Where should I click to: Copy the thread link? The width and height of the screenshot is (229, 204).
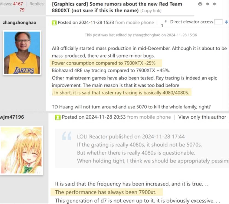[151, 11]
